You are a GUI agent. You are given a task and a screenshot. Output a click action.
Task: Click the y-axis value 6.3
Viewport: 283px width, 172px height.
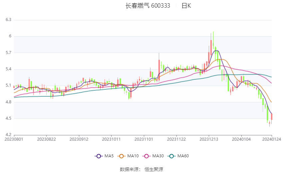click(8, 20)
